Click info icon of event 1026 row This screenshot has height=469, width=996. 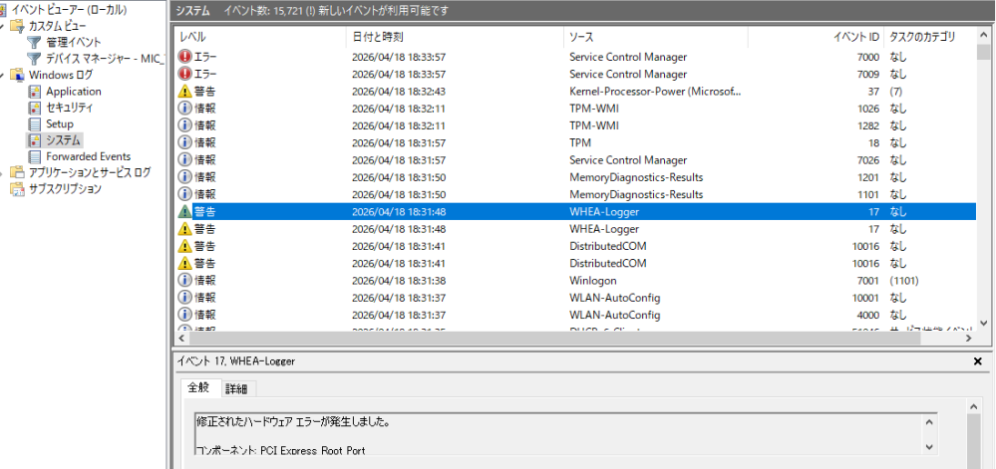tap(184, 108)
